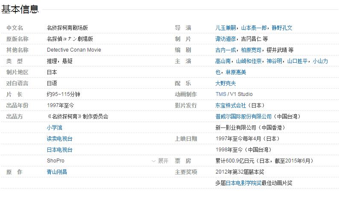Click the text 推理，悬疑

pos(60,61)
